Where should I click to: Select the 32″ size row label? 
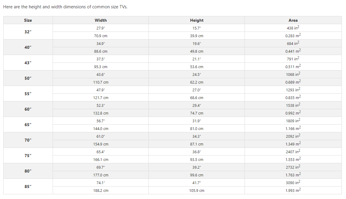[x=28, y=32]
